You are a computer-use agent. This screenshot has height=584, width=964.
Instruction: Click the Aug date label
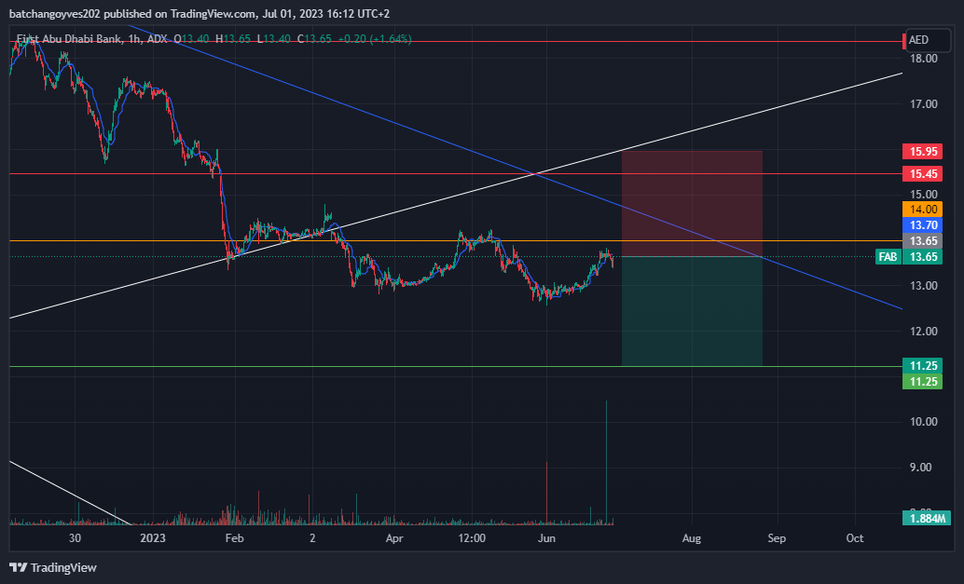692,538
